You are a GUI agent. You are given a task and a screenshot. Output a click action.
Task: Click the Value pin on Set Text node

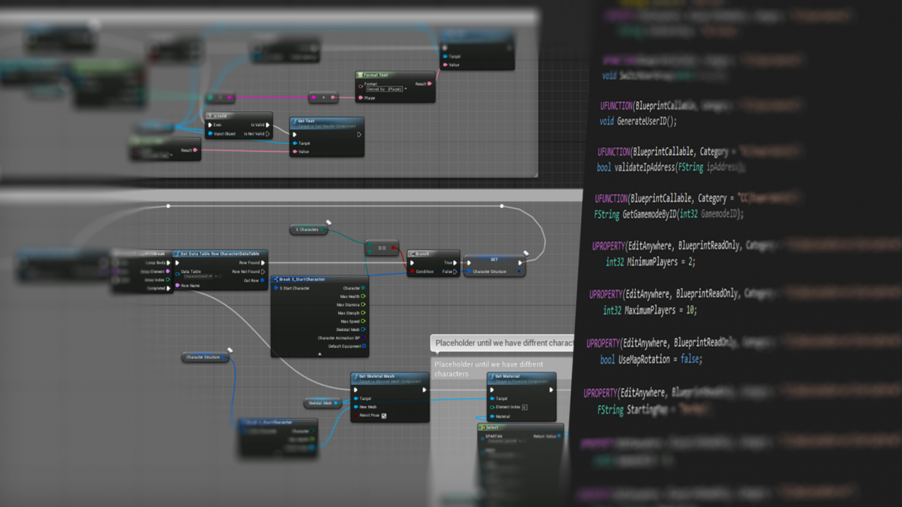click(x=295, y=151)
